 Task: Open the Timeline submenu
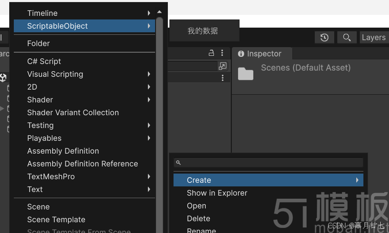pos(84,13)
